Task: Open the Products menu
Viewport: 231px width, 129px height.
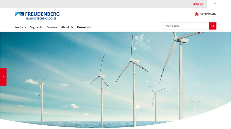Action: click(x=20, y=27)
